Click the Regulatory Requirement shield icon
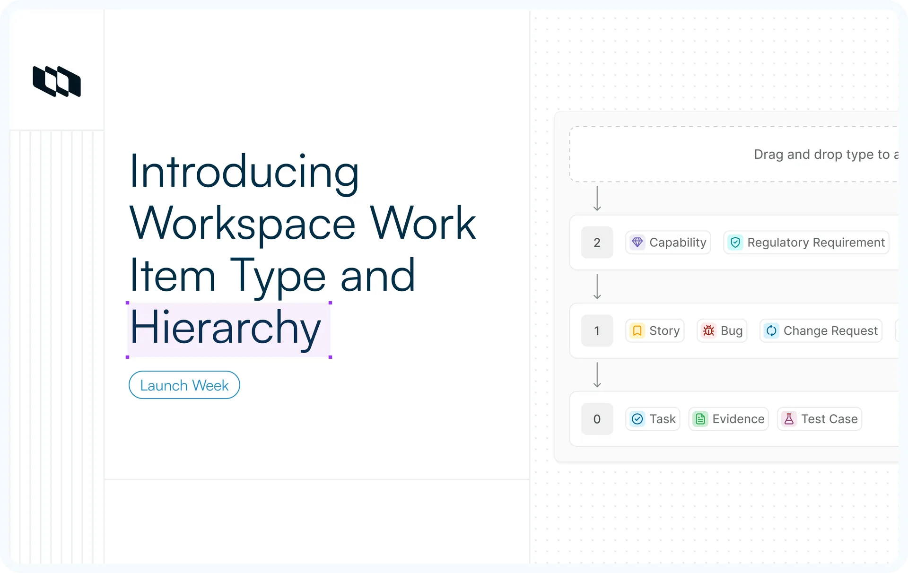 735,243
